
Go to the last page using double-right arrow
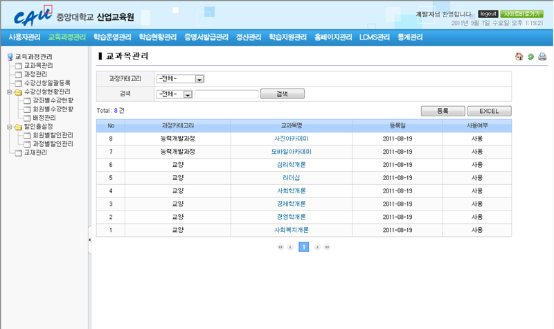(327, 247)
